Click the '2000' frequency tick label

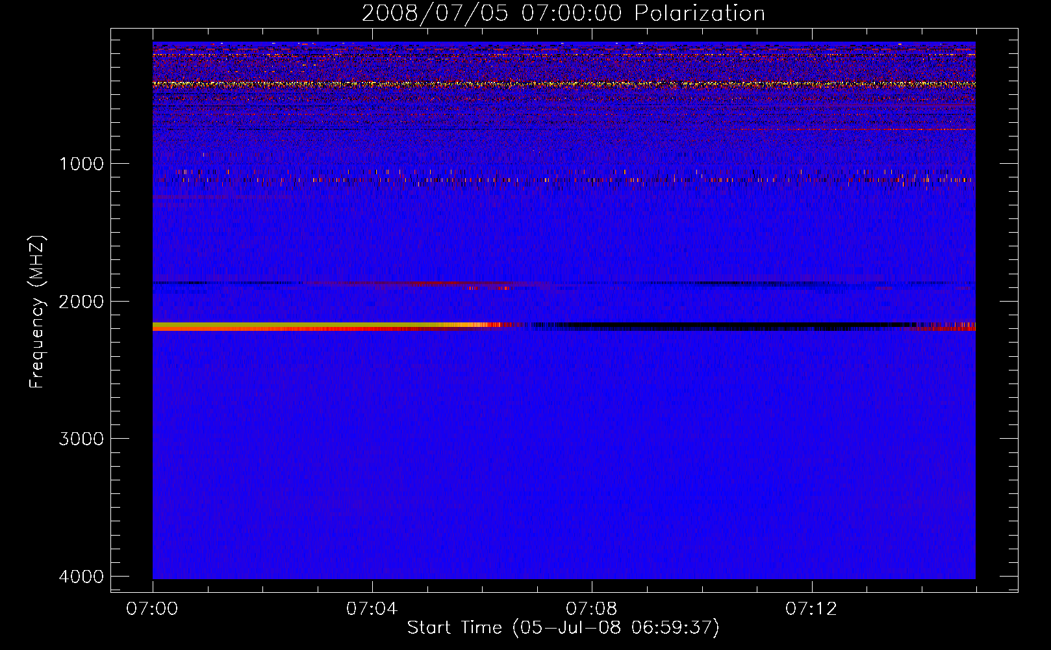(81, 301)
